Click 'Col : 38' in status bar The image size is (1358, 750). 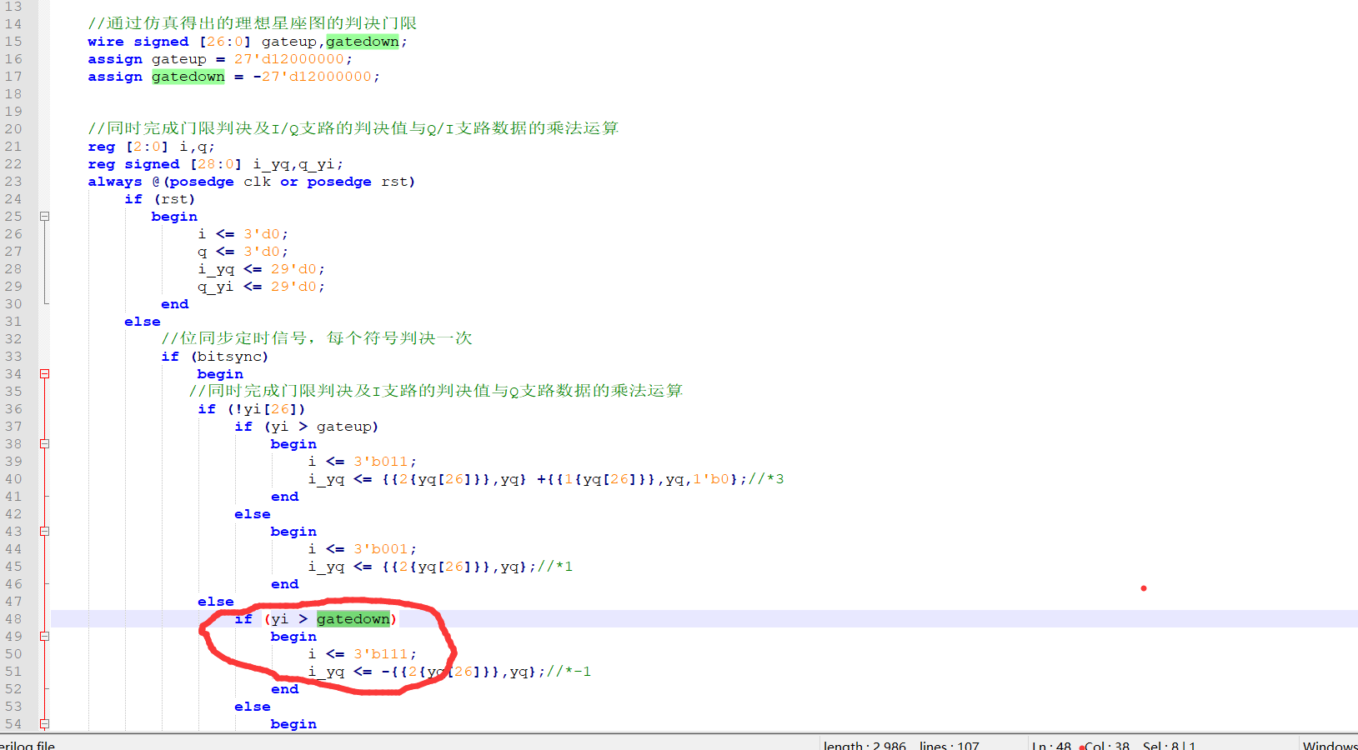tap(1107, 745)
